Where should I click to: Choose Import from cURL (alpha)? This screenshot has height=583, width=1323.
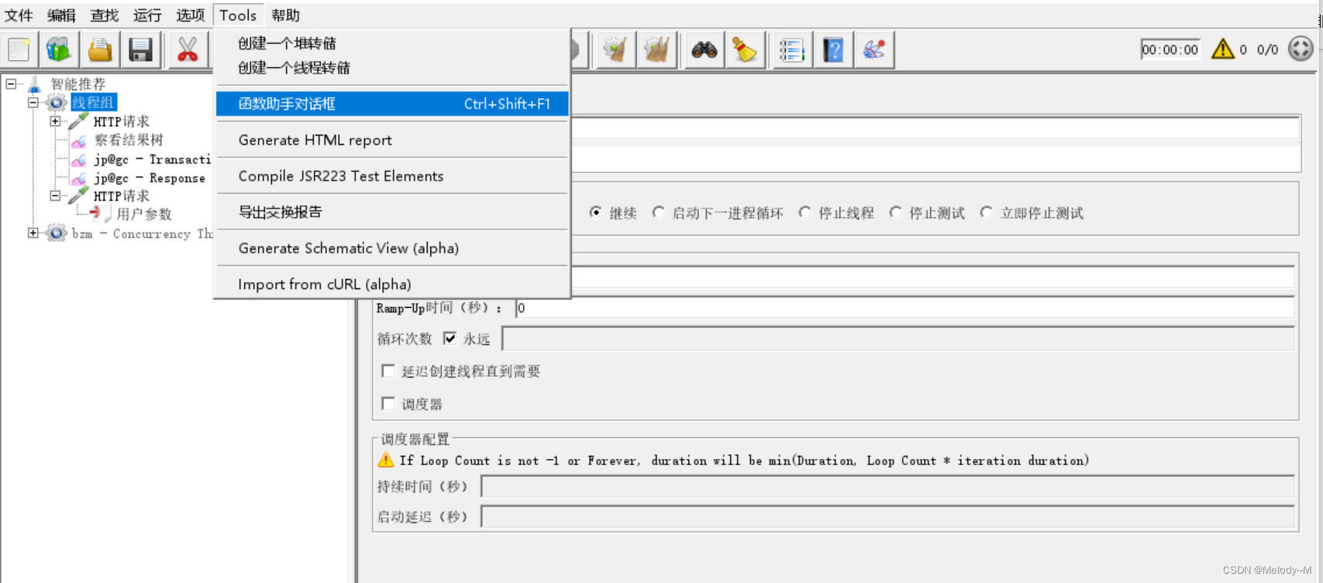[392, 284]
